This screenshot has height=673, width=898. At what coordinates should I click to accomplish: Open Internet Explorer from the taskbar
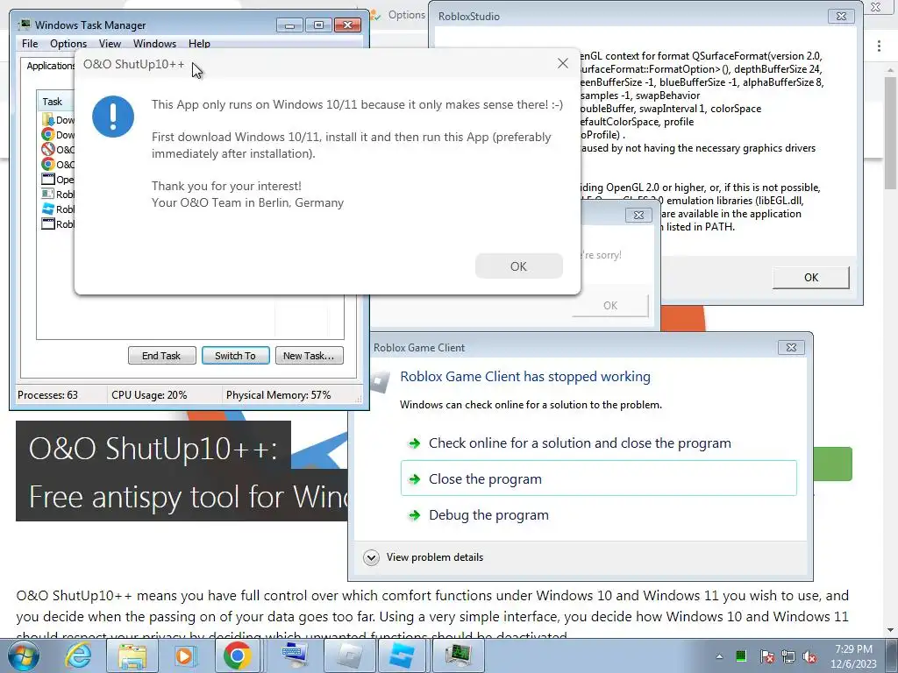coord(78,655)
